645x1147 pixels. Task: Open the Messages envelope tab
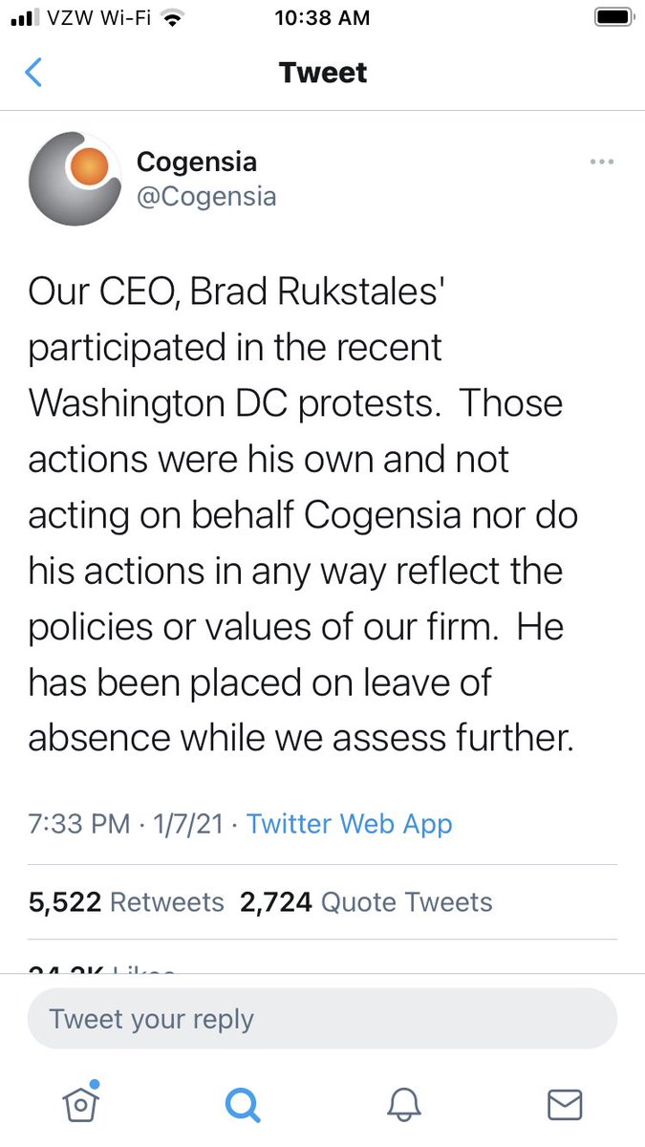click(x=565, y=1105)
